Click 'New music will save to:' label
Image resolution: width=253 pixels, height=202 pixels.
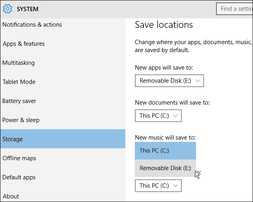click(x=165, y=138)
